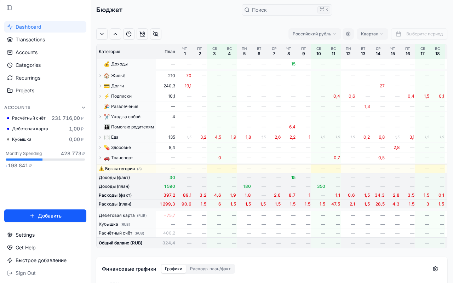Switch to Расходы план/факт tab

point(210,269)
